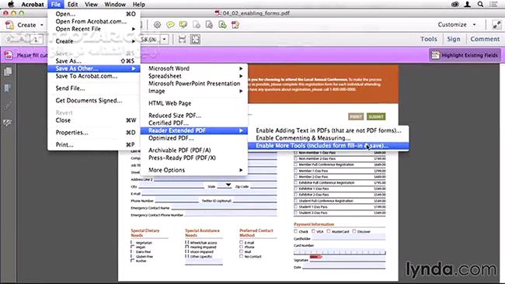Choose Enable Adding Text in PDFs option
Viewport: 505px width, 284px height.
coord(329,130)
